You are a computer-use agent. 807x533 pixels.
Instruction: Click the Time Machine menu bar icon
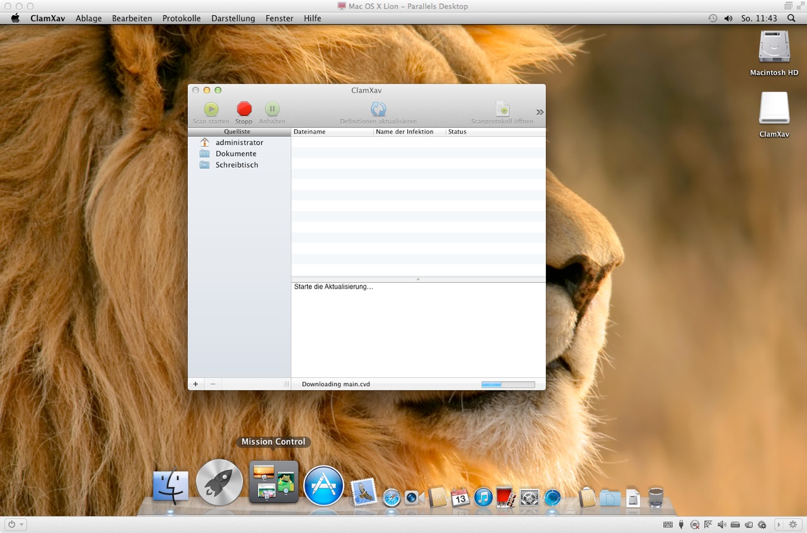pos(712,18)
